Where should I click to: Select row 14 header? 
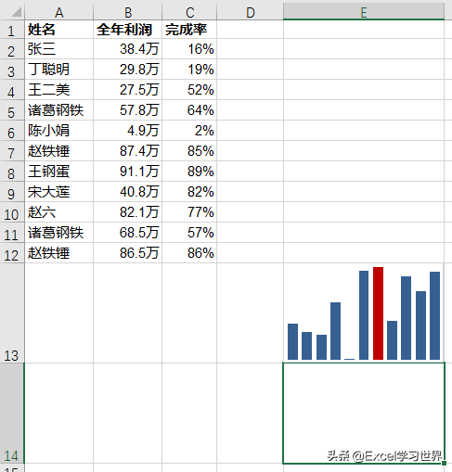(x=12, y=414)
